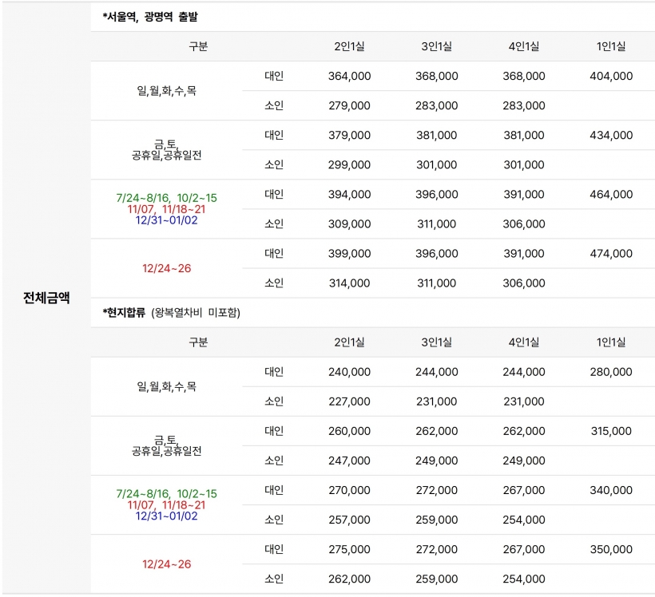
Task: Select the 262,000 child price in the last row
Action: pyautogui.click(x=349, y=579)
